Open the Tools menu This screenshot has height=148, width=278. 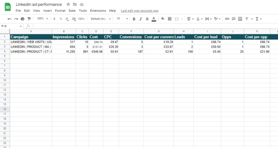(x=83, y=11)
